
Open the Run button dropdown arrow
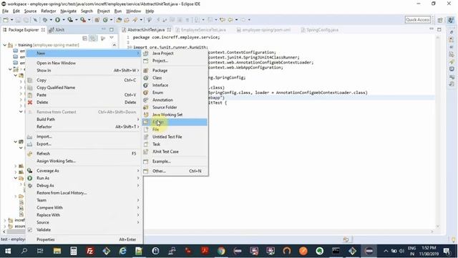[x=64, y=20]
